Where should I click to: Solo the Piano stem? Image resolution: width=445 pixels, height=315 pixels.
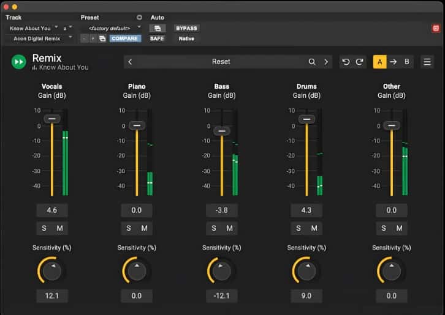pyautogui.click(x=129, y=228)
